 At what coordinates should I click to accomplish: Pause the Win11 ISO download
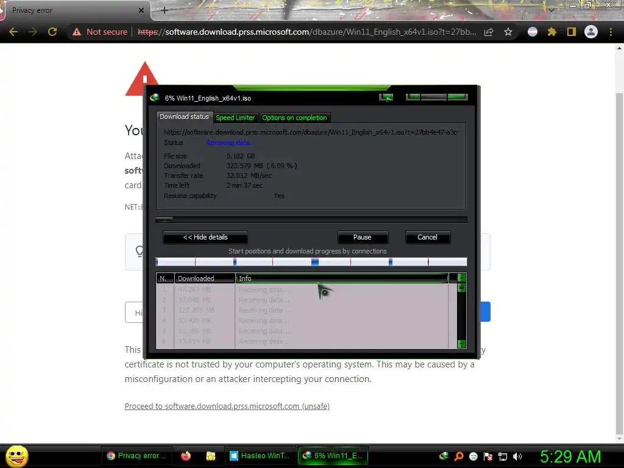[363, 237]
